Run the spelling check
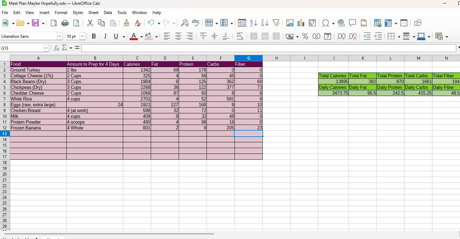This screenshot has height=239, width=460. 196,23
